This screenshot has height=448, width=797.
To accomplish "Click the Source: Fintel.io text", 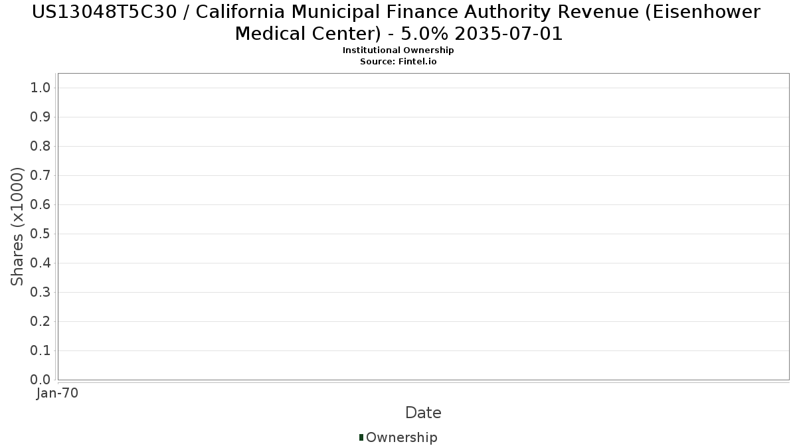I will [x=398, y=61].
